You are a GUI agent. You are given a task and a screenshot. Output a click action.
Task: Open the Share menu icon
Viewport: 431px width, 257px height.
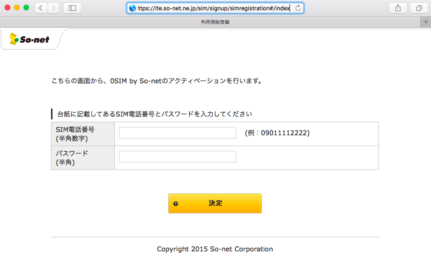tap(398, 8)
